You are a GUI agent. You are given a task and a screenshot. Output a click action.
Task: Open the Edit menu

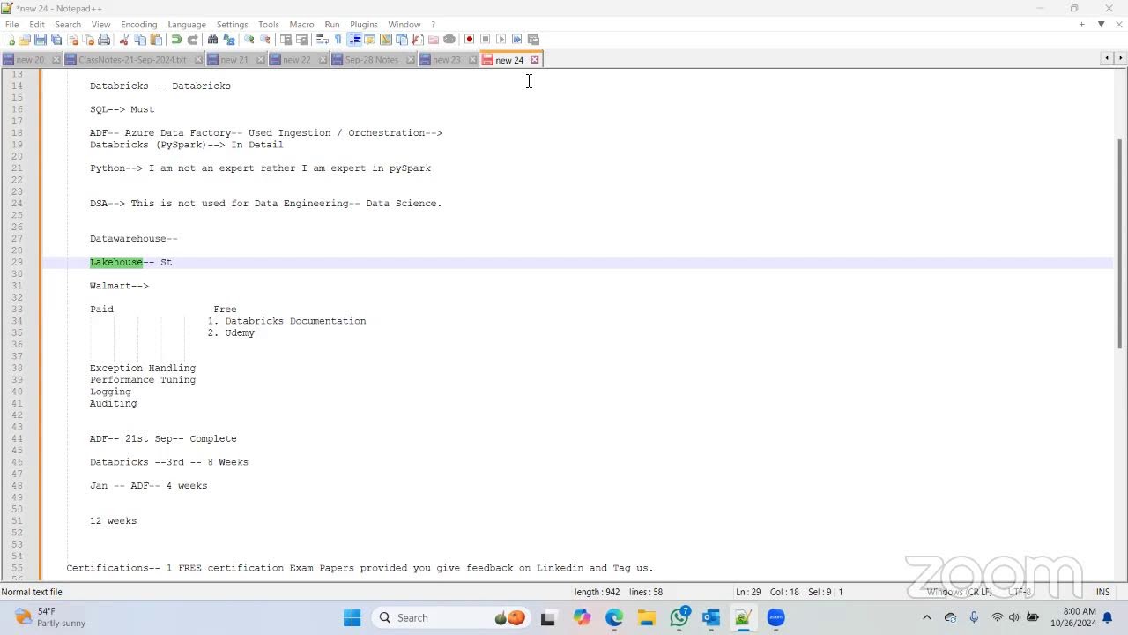click(37, 25)
